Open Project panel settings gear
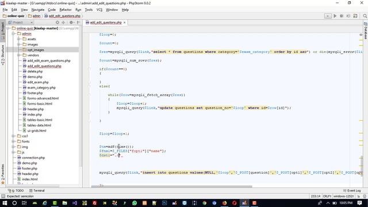Image resolution: width=368 pixels, height=207 pixels. click(x=71, y=22)
